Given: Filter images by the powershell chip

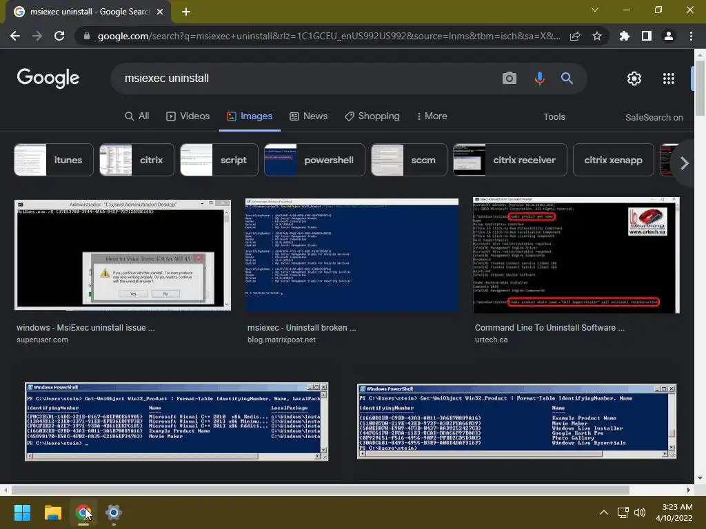Looking at the screenshot, I should click(314, 160).
